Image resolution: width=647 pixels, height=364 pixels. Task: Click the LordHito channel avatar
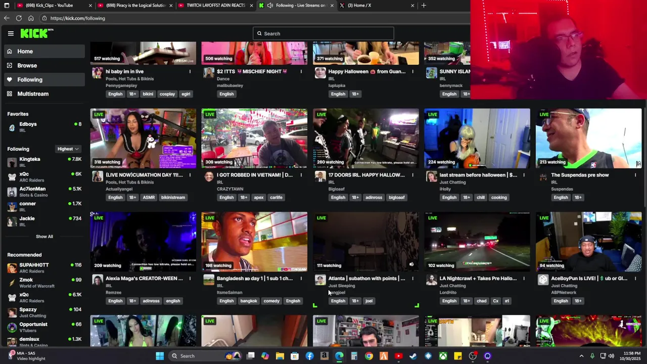[431, 280]
